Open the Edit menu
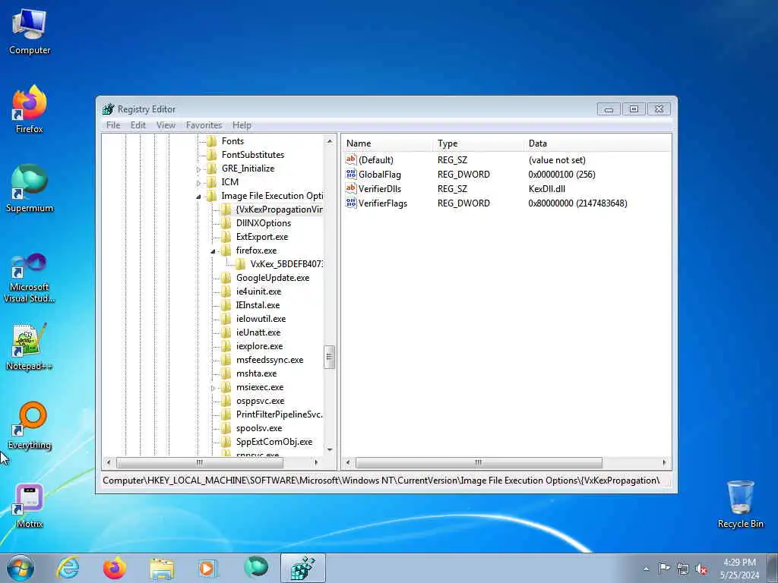Image resolution: width=778 pixels, height=583 pixels. [138, 125]
